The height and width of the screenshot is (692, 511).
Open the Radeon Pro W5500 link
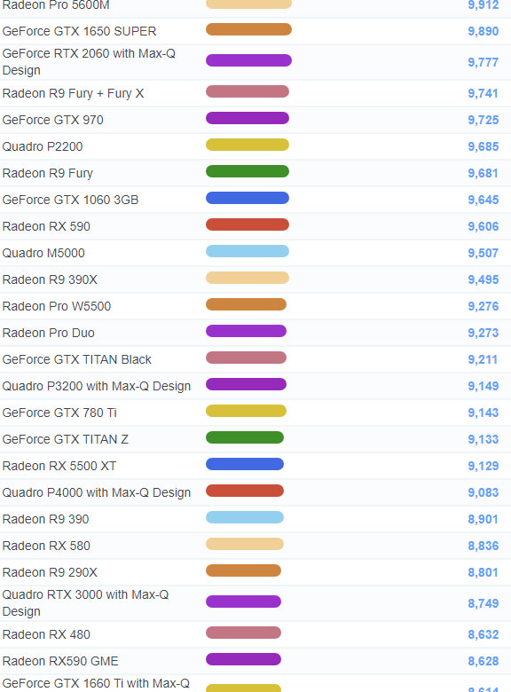[57, 306]
